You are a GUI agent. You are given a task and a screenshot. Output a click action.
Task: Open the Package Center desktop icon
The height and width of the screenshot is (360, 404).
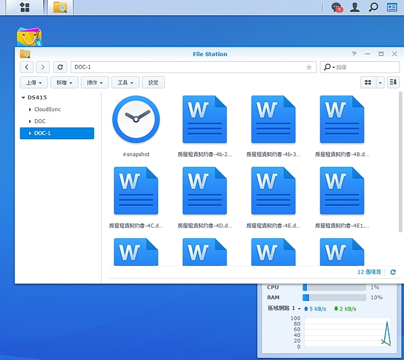[x=29, y=37]
